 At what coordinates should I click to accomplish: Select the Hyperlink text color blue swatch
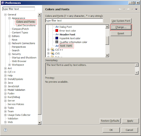(x=57, y=38)
